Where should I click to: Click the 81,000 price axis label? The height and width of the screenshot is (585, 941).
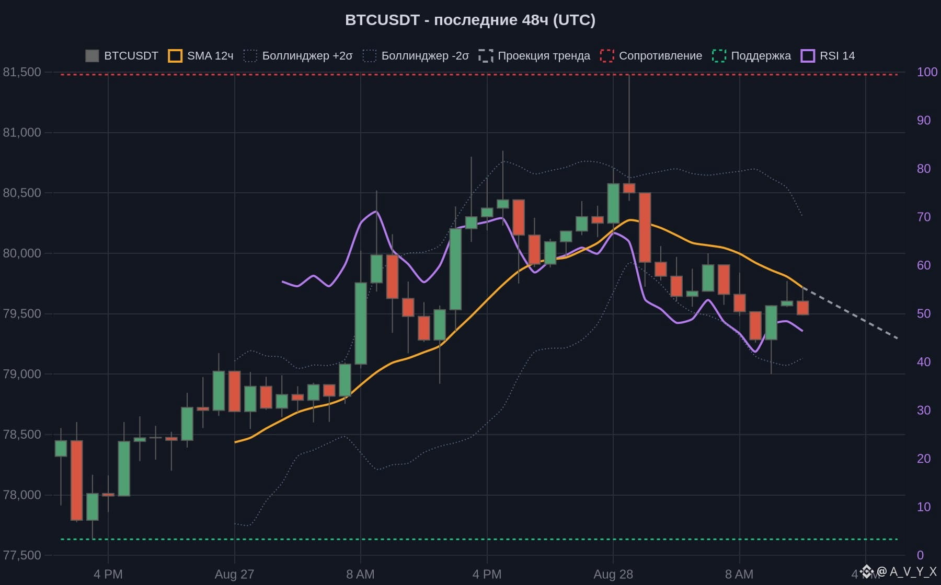tap(22, 133)
